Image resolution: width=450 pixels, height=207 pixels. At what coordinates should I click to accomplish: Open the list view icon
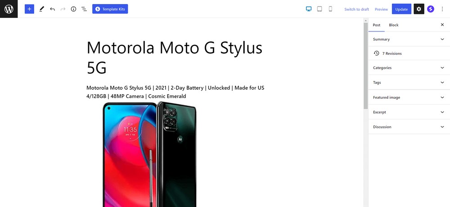(84, 9)
